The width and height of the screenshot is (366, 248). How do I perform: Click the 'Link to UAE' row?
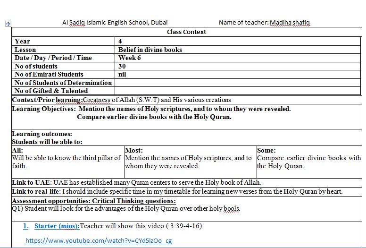coord(136,182)
